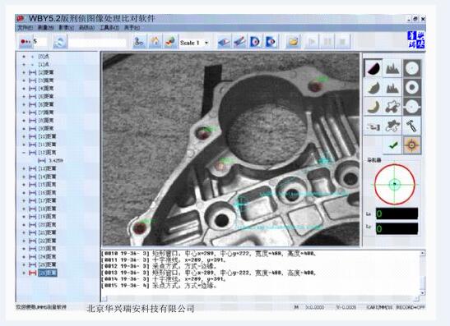Collapse the expanded [12] tree item
Image resolution: width=450 pixels, height=326 pixels.
click(24, 153)
